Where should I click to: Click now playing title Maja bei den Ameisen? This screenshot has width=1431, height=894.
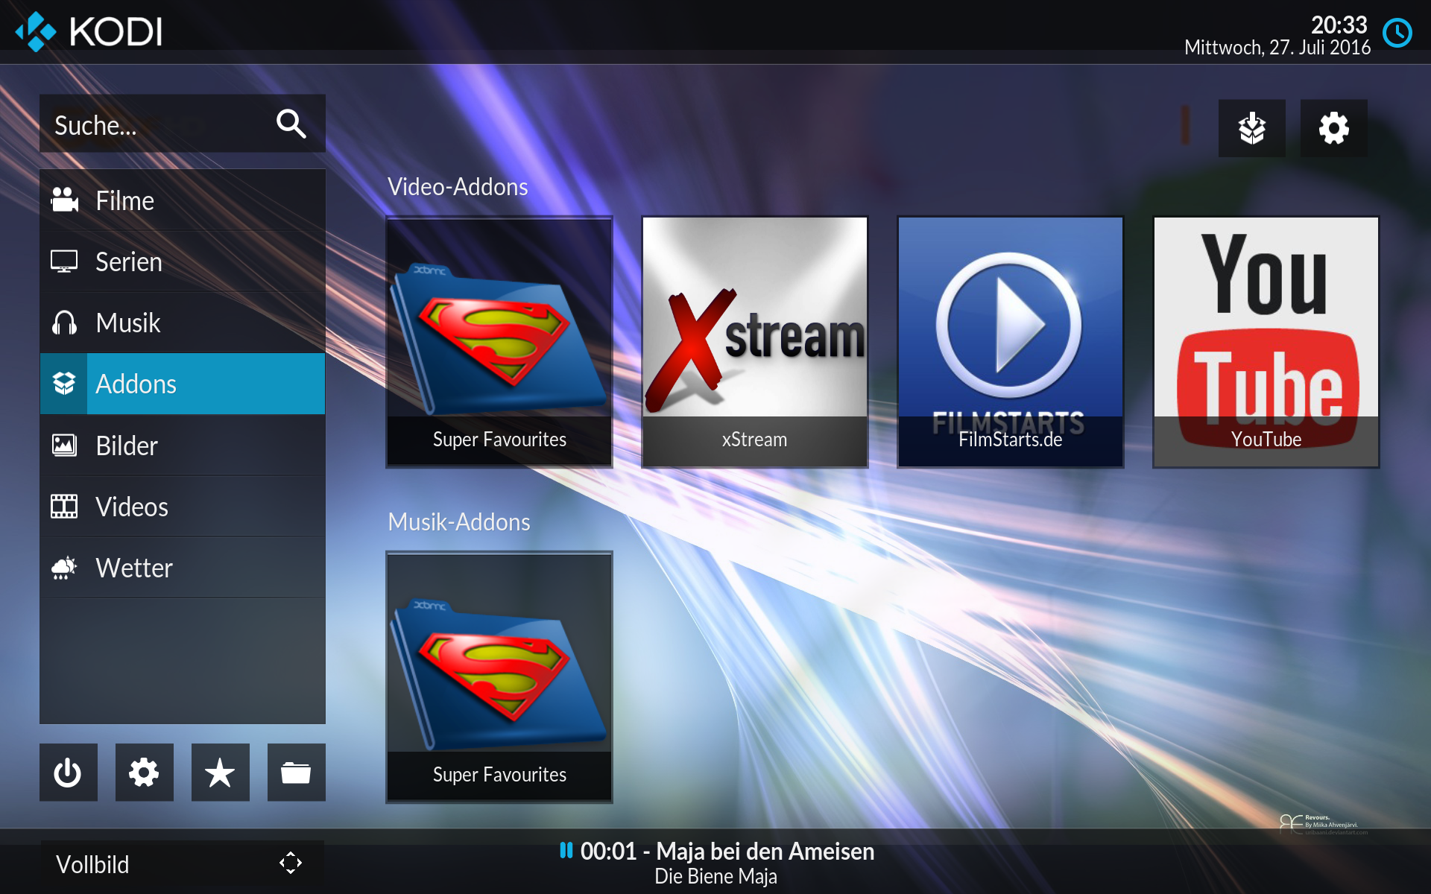[765, 851]
